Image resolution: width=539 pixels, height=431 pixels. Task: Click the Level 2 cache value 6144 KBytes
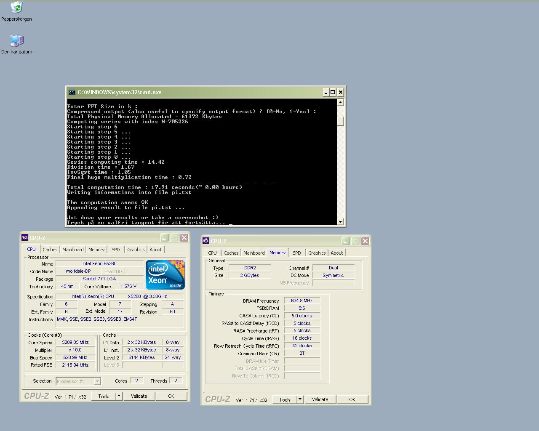point(142,358)
